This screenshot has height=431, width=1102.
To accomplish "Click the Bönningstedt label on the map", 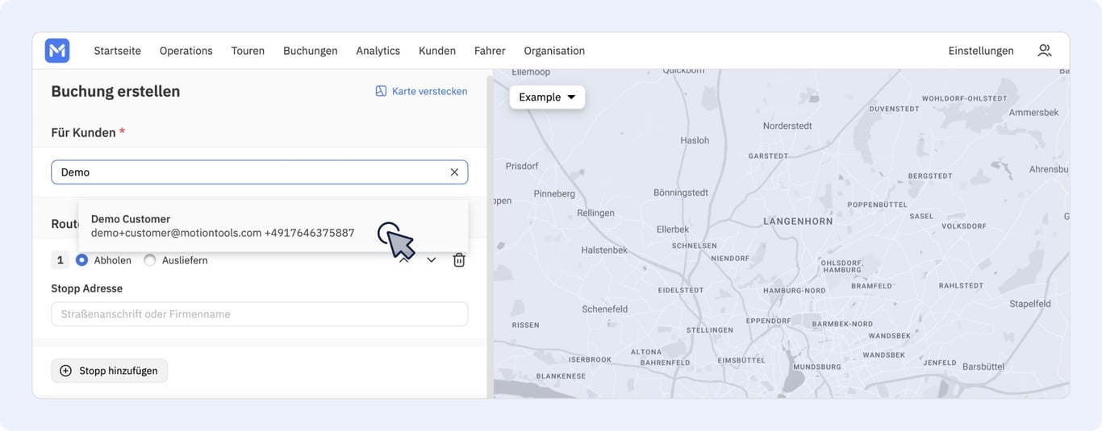I will click(681, 193).
